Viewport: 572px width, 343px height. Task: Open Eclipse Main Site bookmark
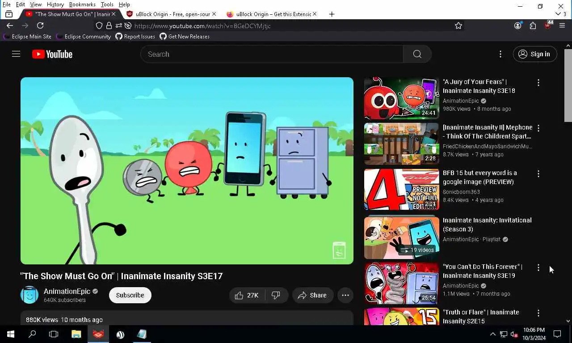pos(28,37)
